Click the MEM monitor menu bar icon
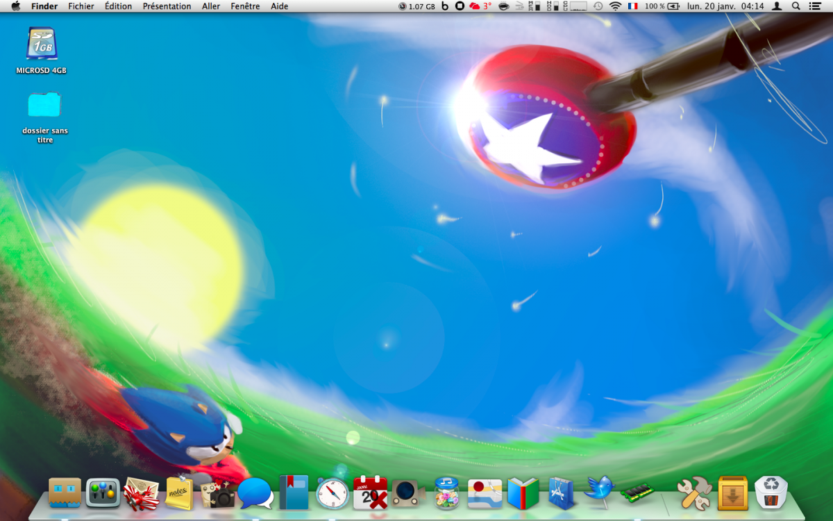This screenshot has height=521, width=833. tap(535, 6)
